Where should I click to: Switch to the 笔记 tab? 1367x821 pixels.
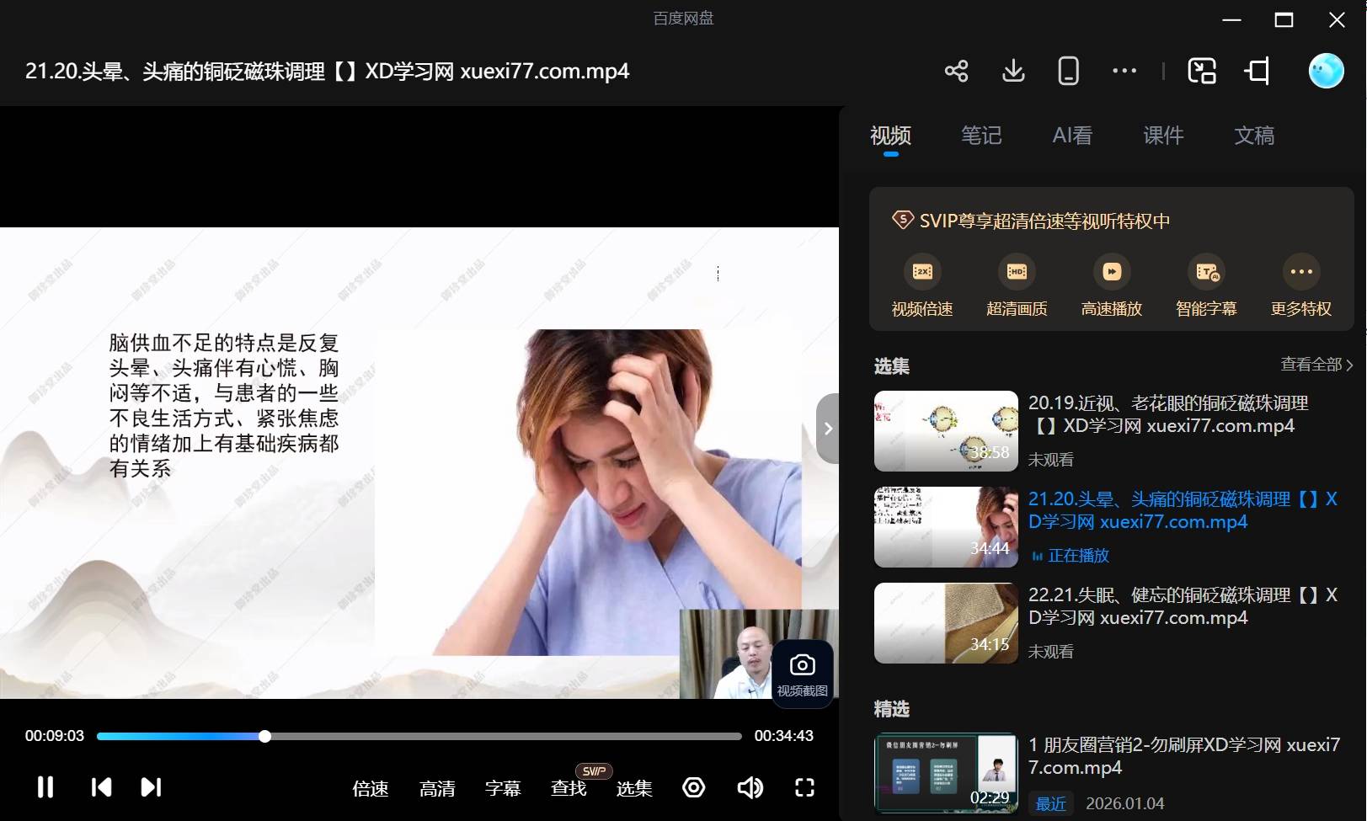pos(981,136)
